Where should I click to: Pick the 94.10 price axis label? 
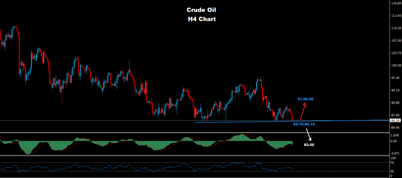(x=395, y=90)
